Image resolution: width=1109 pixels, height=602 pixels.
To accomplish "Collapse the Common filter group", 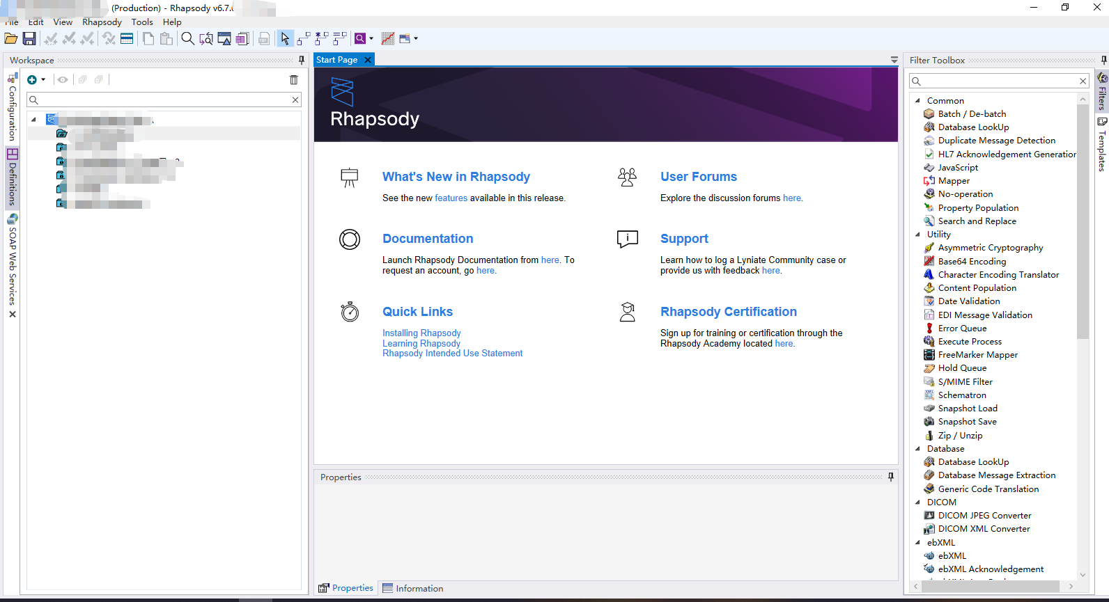I will (x=917, y=101).
